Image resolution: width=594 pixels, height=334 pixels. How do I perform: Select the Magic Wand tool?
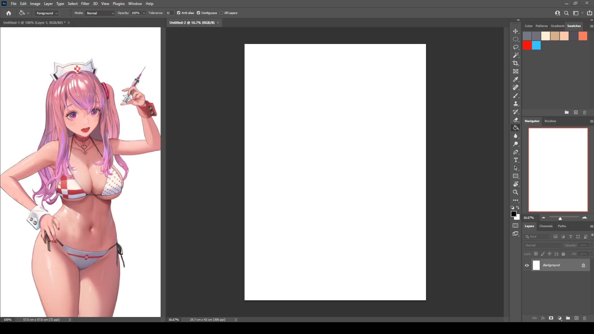tap(515, 55)
